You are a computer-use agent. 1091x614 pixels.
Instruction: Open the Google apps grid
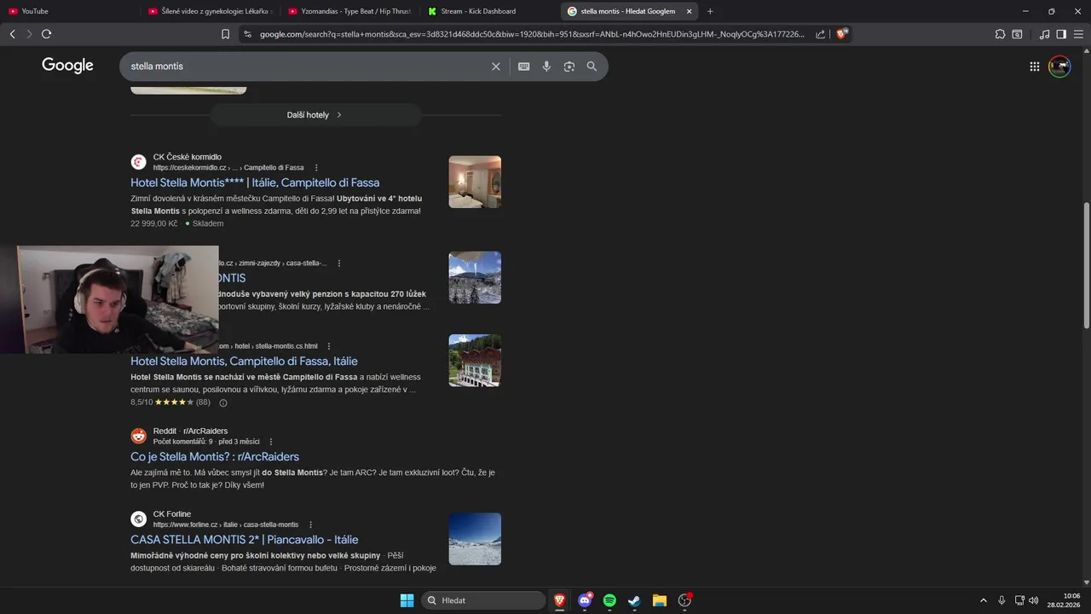pyautogui.click(x=1034, y=67)
